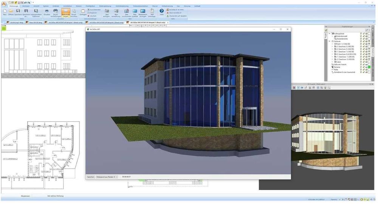This screenshot has height=204, width=378.
Task: Collapse the Gebäude tree node
Action: 330,41
